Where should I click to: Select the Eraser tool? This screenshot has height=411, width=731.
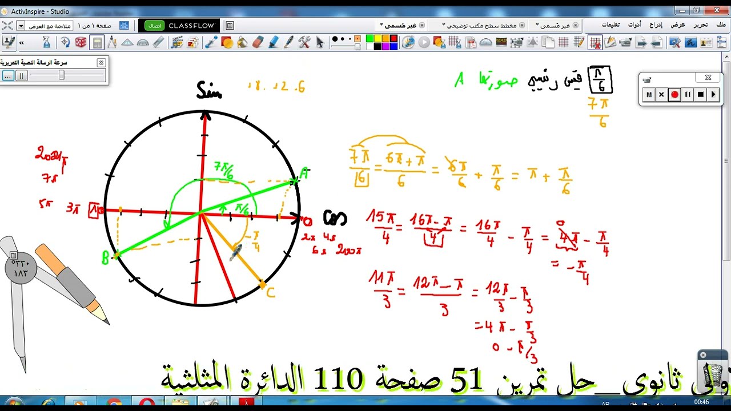(258, 42)
